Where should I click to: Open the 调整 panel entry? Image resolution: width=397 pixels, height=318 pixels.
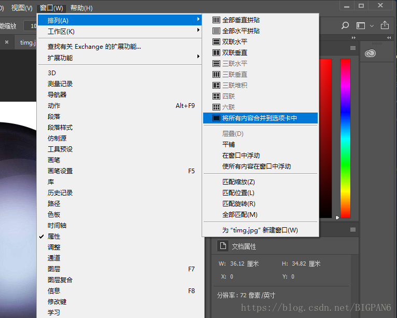click(121, 247)
